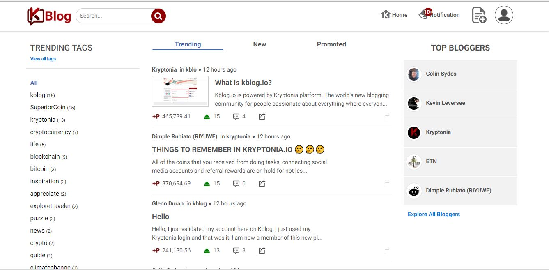Click Kevin Leversee name in Top Bloggers
Viewport: 549px width, 270px height.
click(x=446, y=103)
